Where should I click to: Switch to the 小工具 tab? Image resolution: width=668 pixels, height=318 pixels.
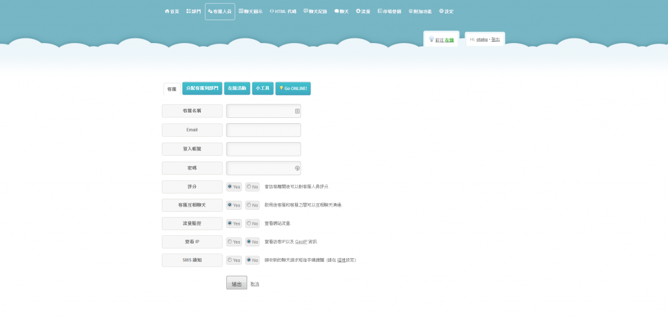262,88
